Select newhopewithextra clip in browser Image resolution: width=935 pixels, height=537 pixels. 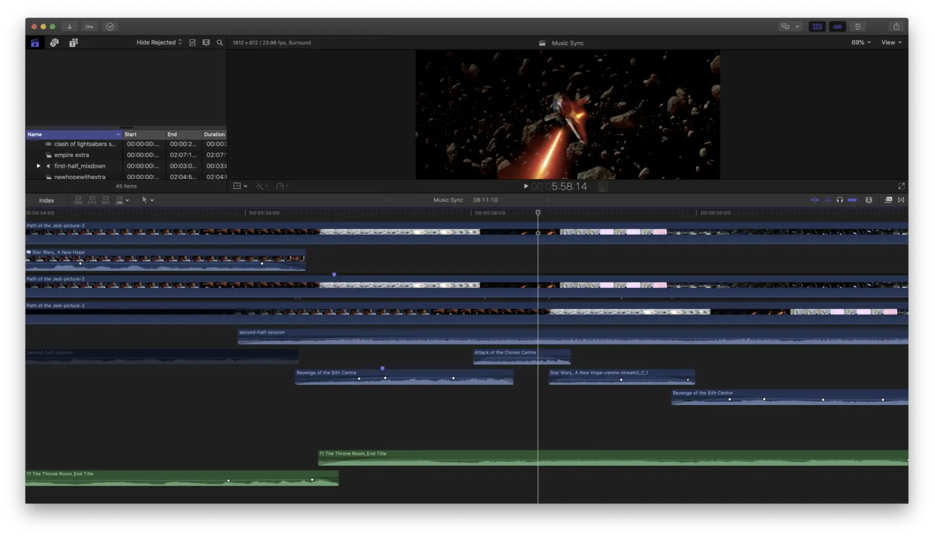(x=126, y=177)
